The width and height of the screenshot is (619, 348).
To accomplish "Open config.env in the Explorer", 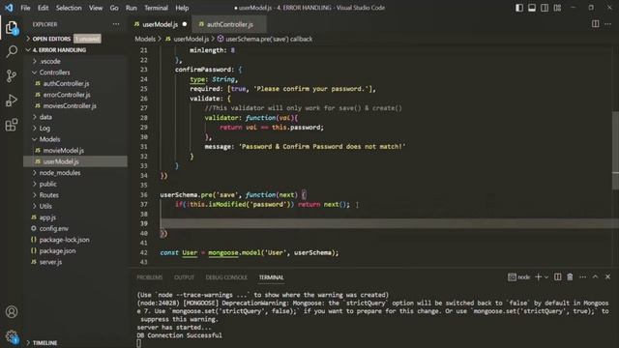I will [x=75, y=228].
